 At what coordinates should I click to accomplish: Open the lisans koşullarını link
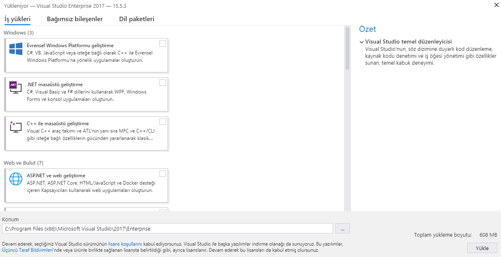point(125,244)
